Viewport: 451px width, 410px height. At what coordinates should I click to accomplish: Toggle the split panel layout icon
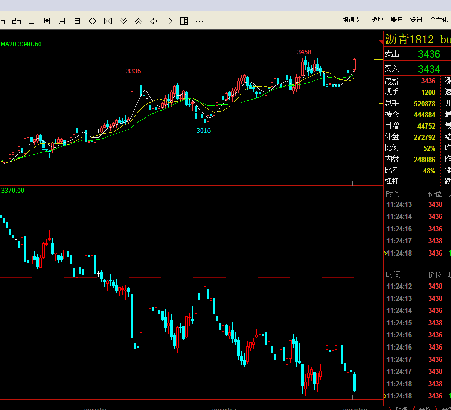tap(184, 21)
